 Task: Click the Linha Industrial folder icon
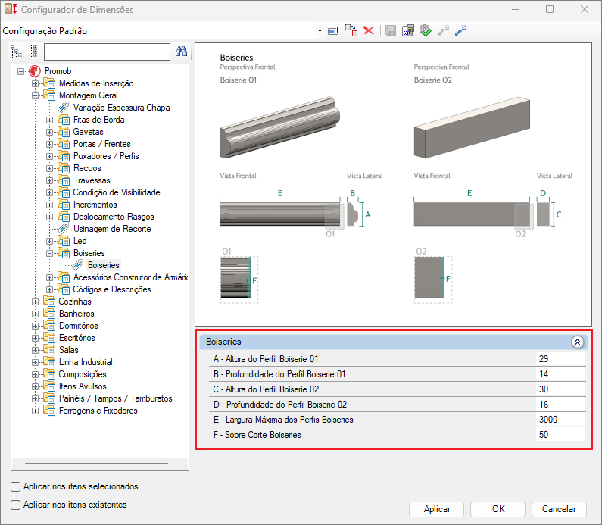point(49,362)
